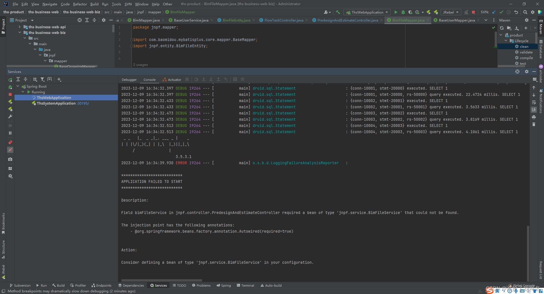Start a debug session with the bug icon
Viewport: 544px width, 294px height.
403,12
